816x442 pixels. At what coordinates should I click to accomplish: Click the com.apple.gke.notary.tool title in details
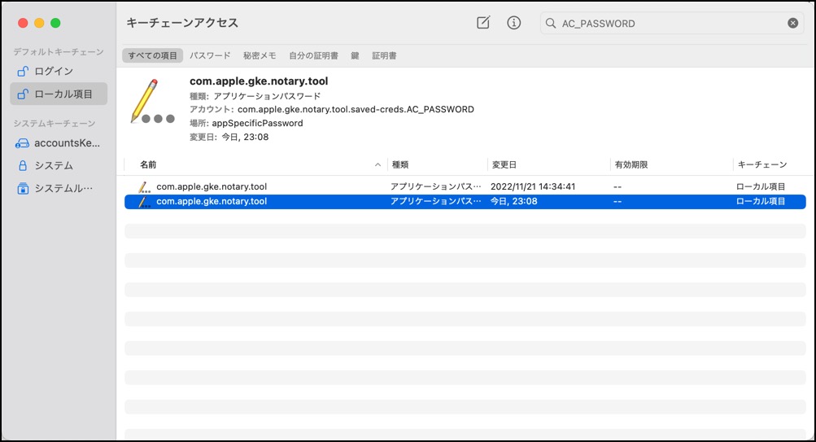coord(259,81)
